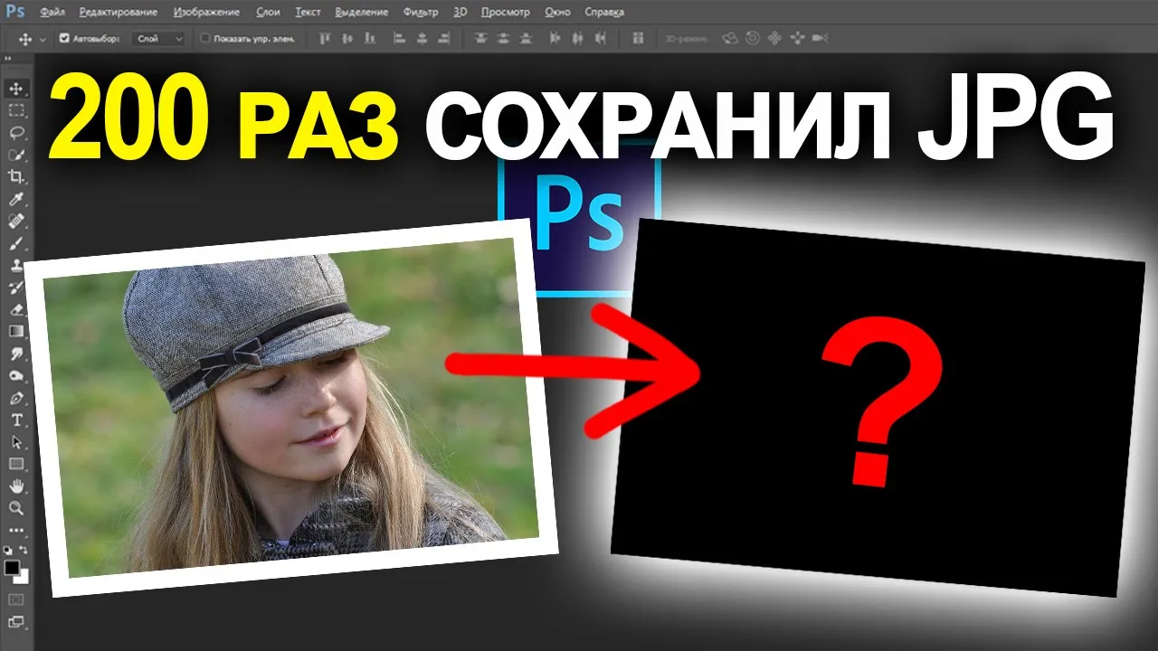Viewport: 1158px width, 651px height.
Task: Align right edges of layers
Action: coord(442,39)
